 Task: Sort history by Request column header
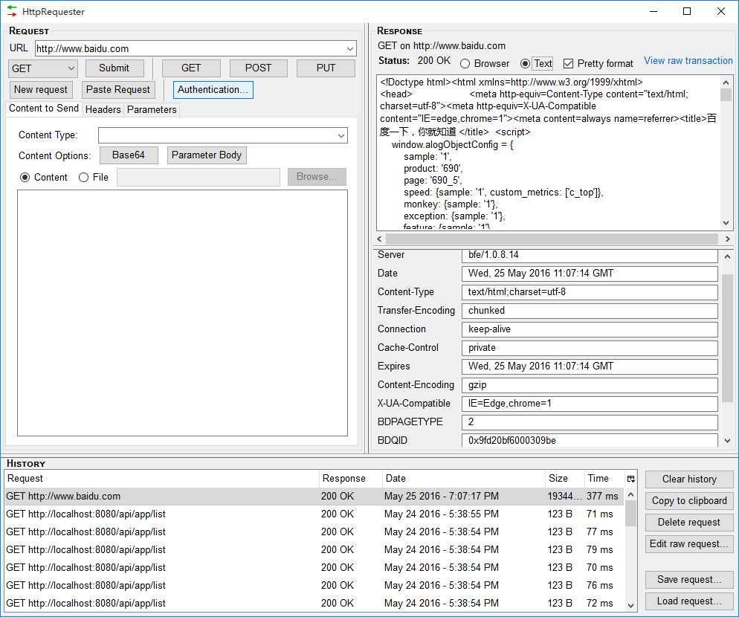point(161,479)
